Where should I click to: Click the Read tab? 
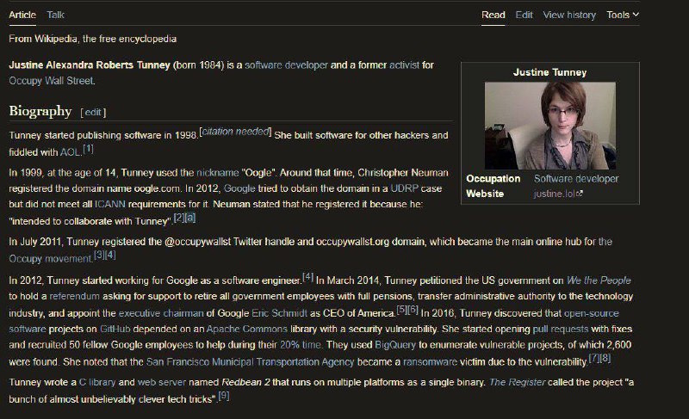point(493,15)
